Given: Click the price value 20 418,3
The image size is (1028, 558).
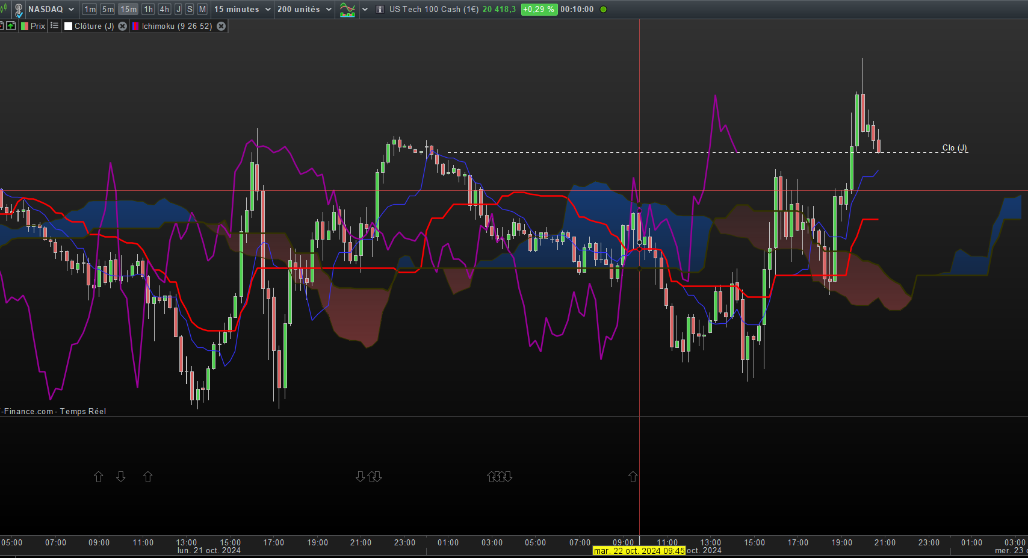Looking at the screenshot, I should [499, 10].
